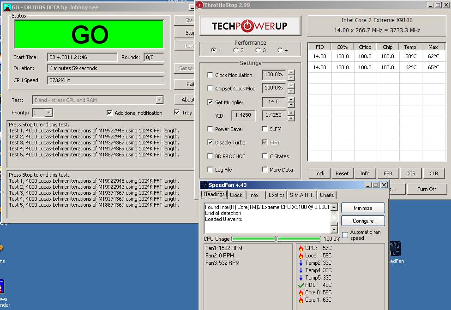Switch to the Exotics tab in SpeedFan
The width and height of the screenshot is (451, 310).
(x=277, y=195)
